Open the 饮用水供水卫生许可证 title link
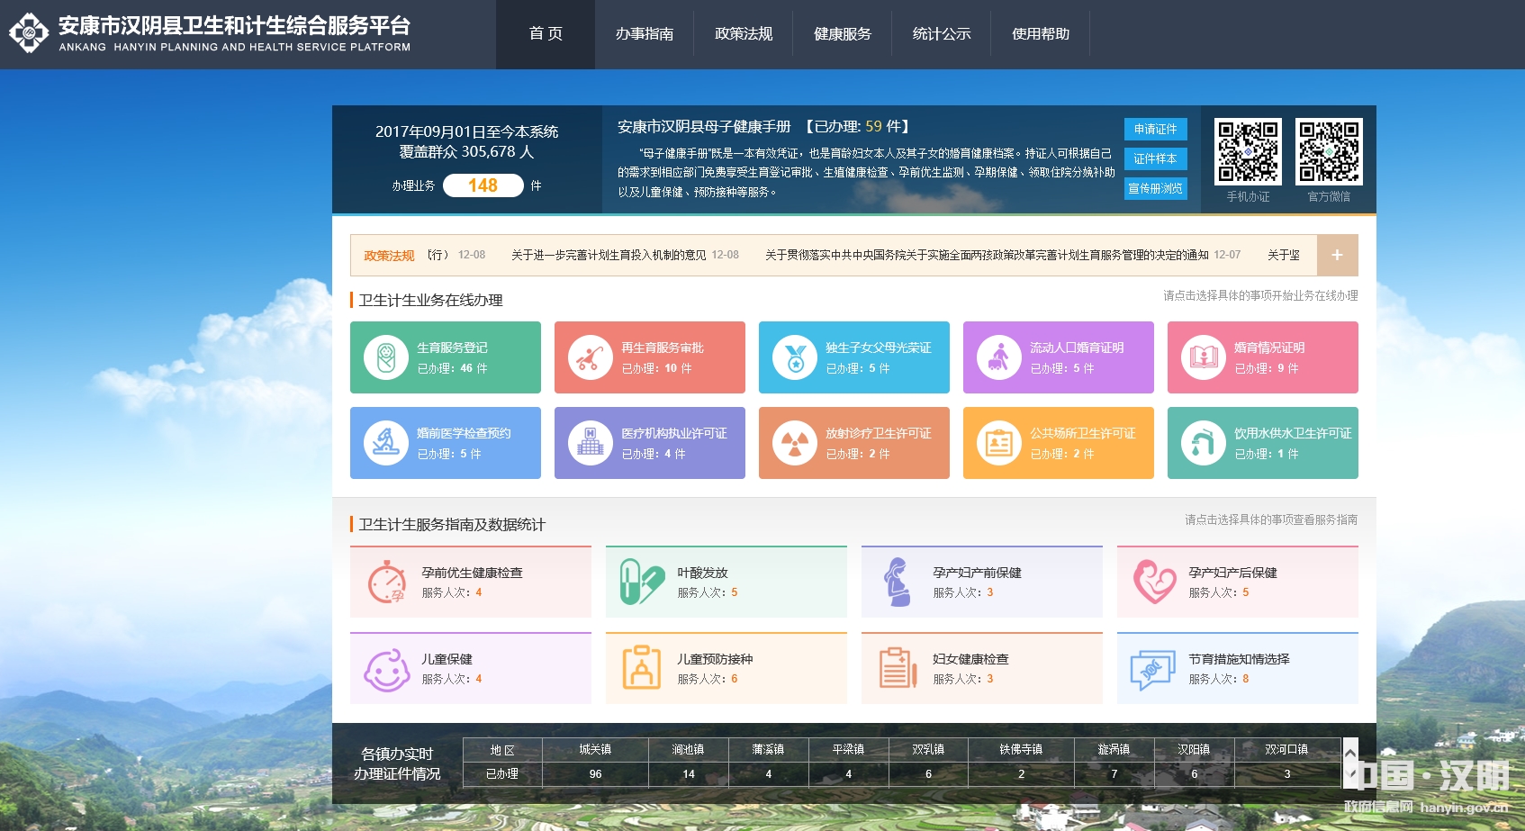This screenshot has width=1525, height=831. 1293,433
